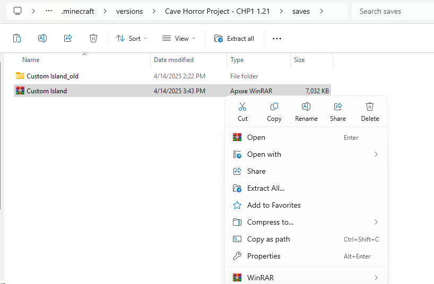Click the toolbar Rename icon

click(x=42, y=38)
